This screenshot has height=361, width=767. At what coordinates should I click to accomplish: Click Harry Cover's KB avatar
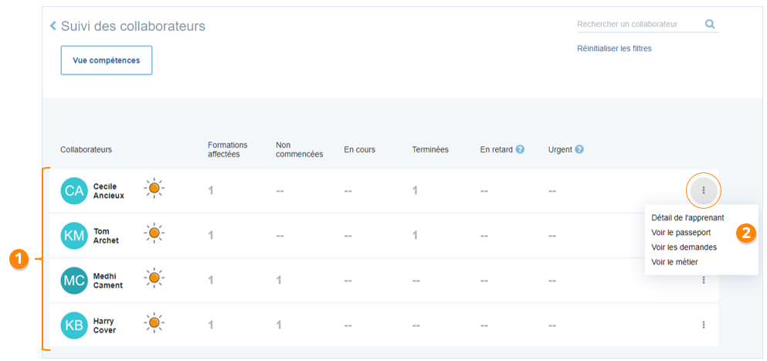coord(74,325)
